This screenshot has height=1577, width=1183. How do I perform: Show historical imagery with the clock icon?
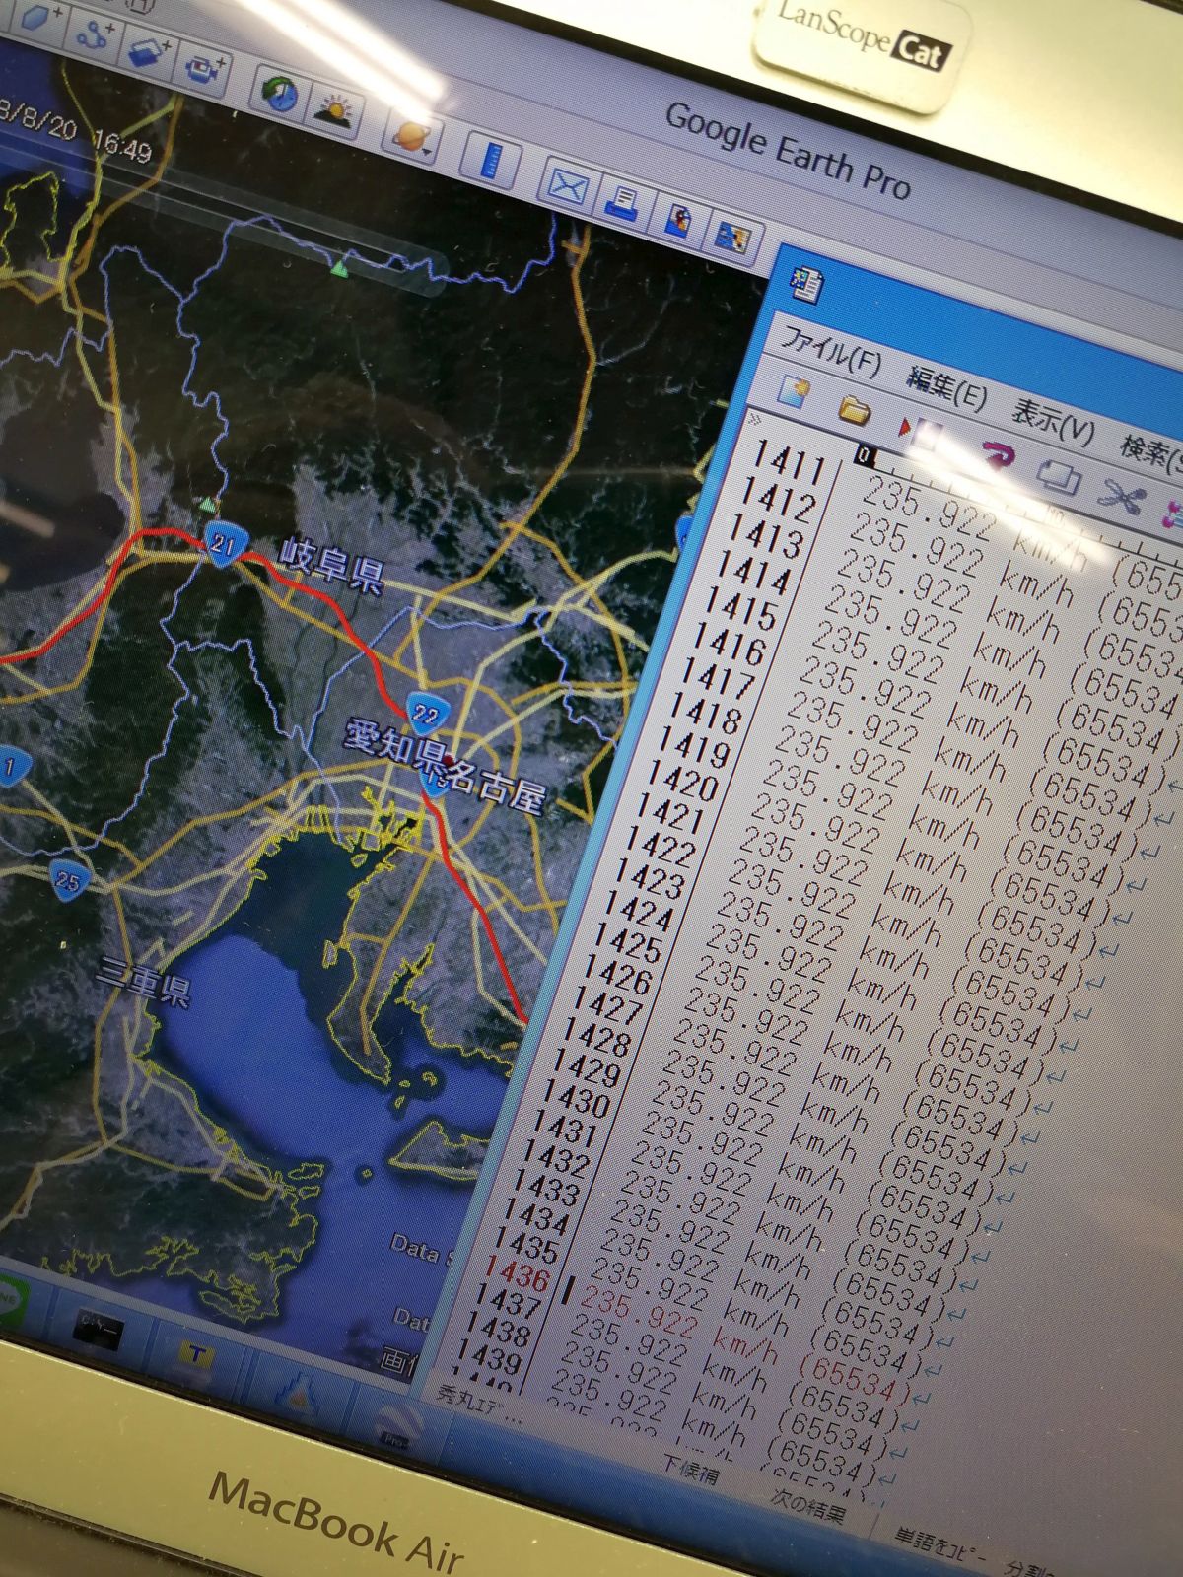coord(280,93)
